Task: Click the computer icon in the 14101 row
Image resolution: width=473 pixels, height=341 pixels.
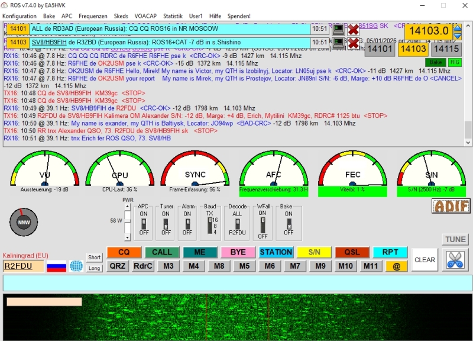Action: 338,29
